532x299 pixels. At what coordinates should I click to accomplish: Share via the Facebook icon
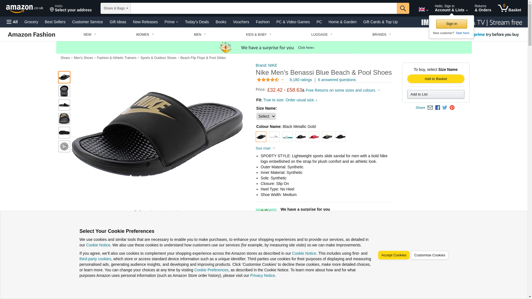pos(438,108)
